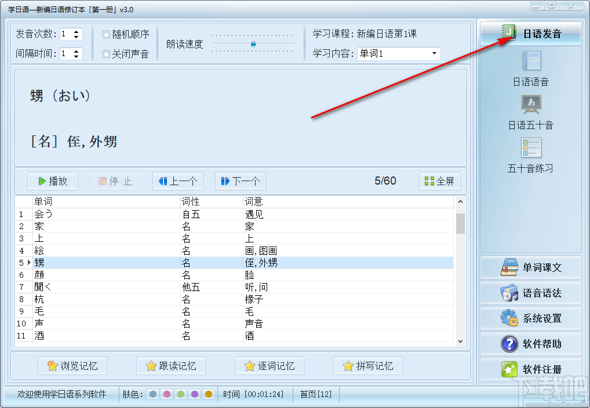
Task: Start 跟读记忆 mode
Action: coord(171,366)
